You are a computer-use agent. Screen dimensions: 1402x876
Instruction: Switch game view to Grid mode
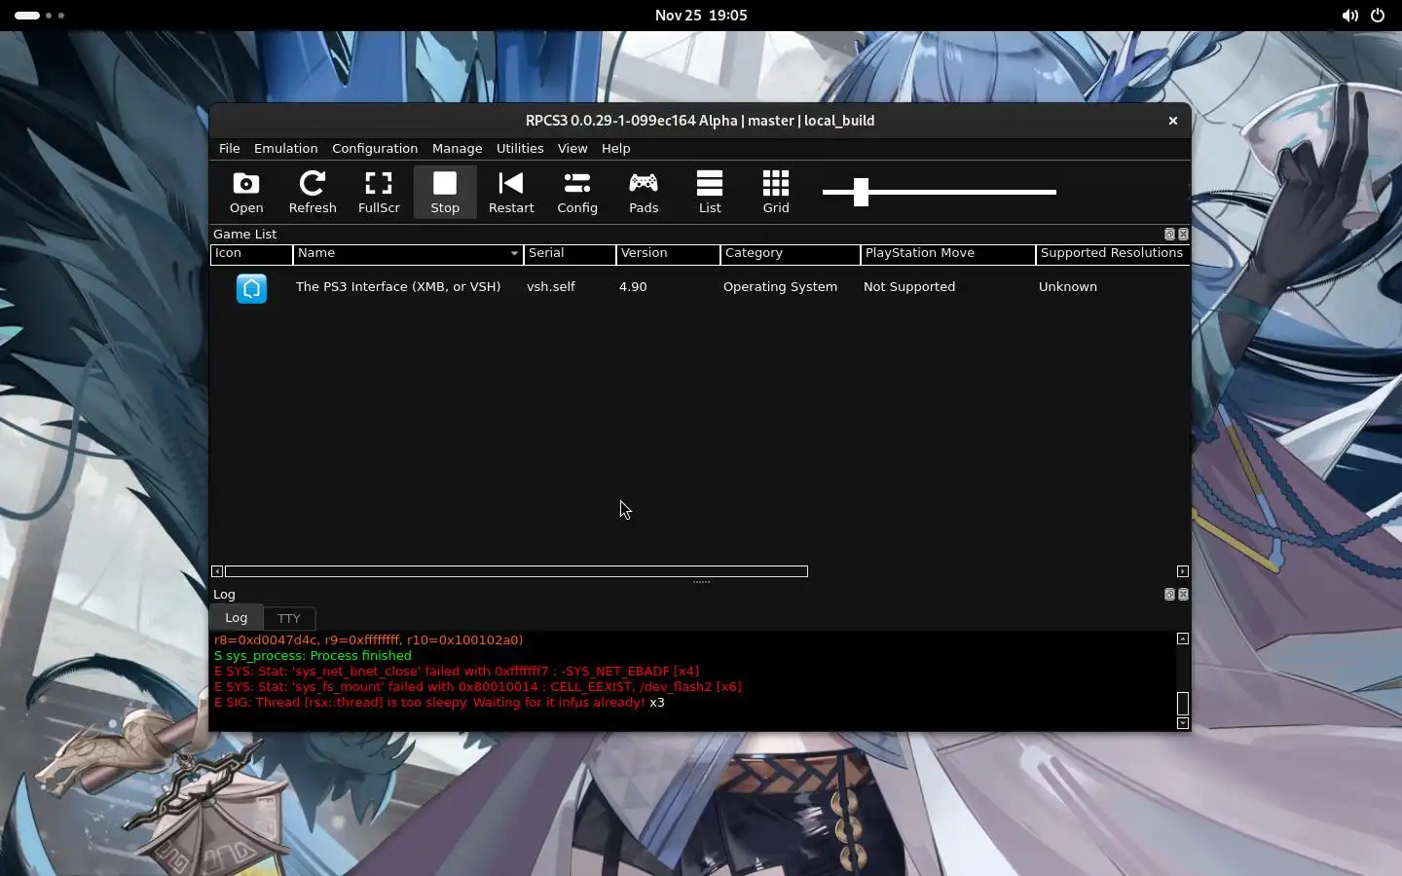(776, 192)
